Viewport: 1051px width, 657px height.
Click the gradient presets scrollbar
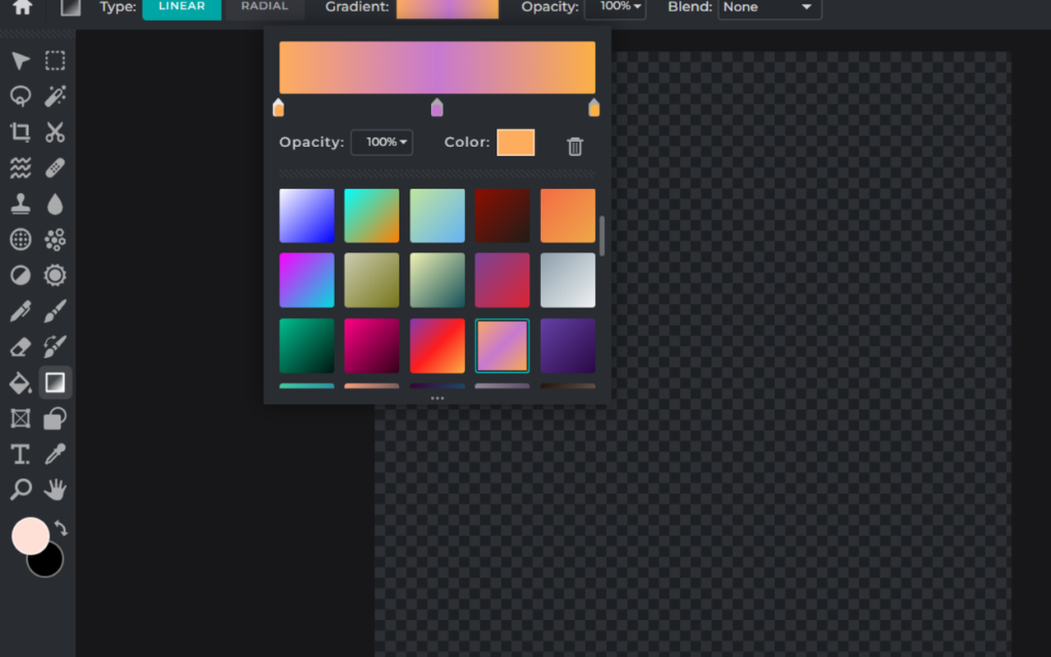[602, 237]
